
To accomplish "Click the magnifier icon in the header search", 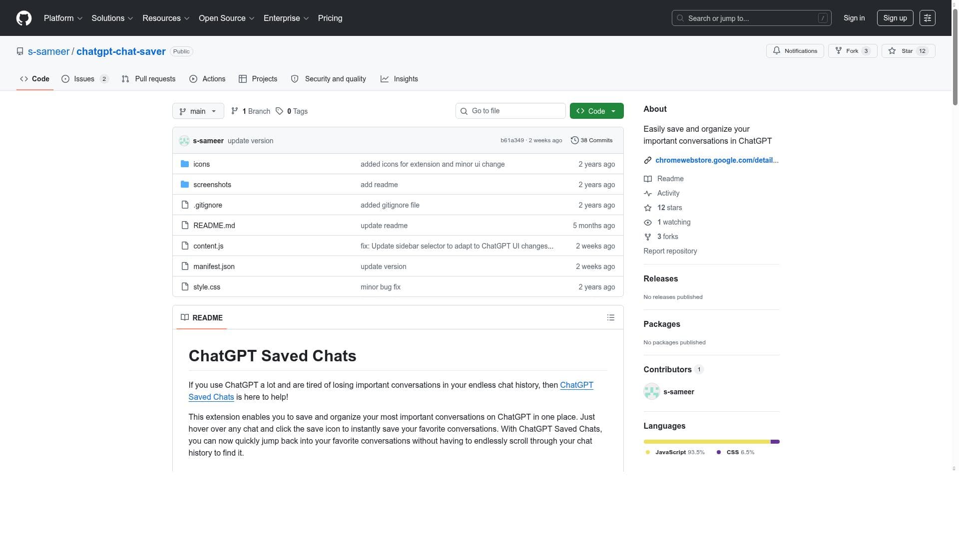I will (x=680, y=18).
